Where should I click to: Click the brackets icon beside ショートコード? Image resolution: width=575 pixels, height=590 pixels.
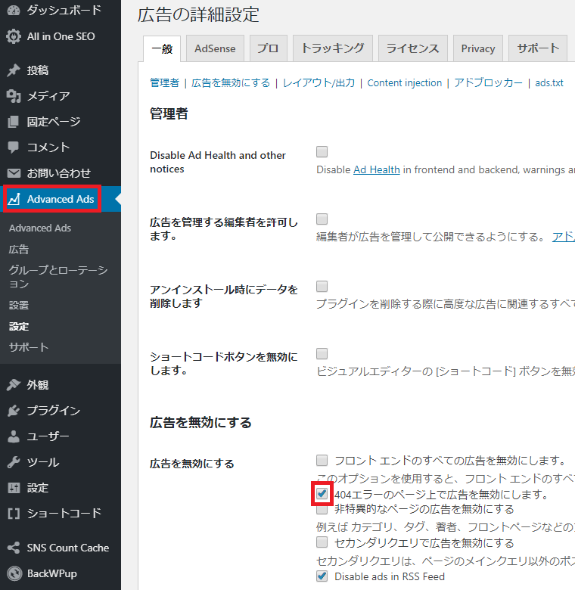click(x=14, y=514)
